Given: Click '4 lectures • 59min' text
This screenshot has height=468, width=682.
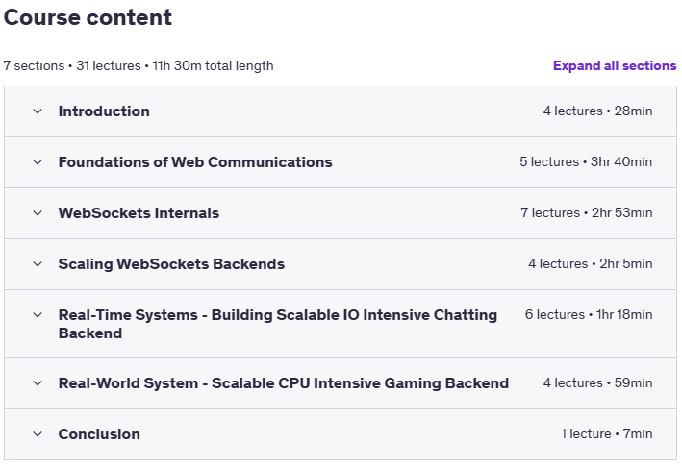Looking at the screenshot, I should click(x=597, y=382).
